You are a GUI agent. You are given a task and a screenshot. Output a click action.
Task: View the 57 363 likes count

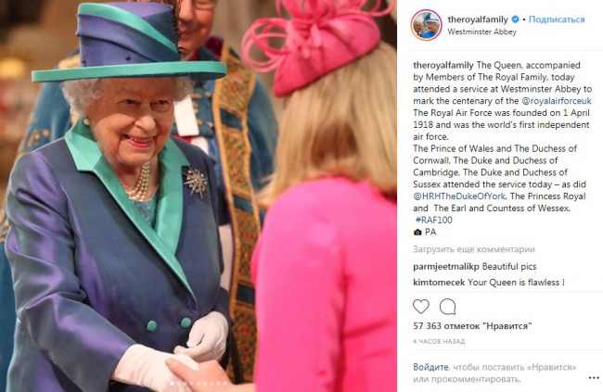tap(472, 326)
